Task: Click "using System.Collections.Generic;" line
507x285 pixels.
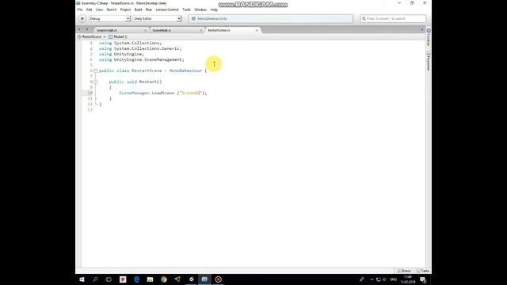Action: coord(140,48)
